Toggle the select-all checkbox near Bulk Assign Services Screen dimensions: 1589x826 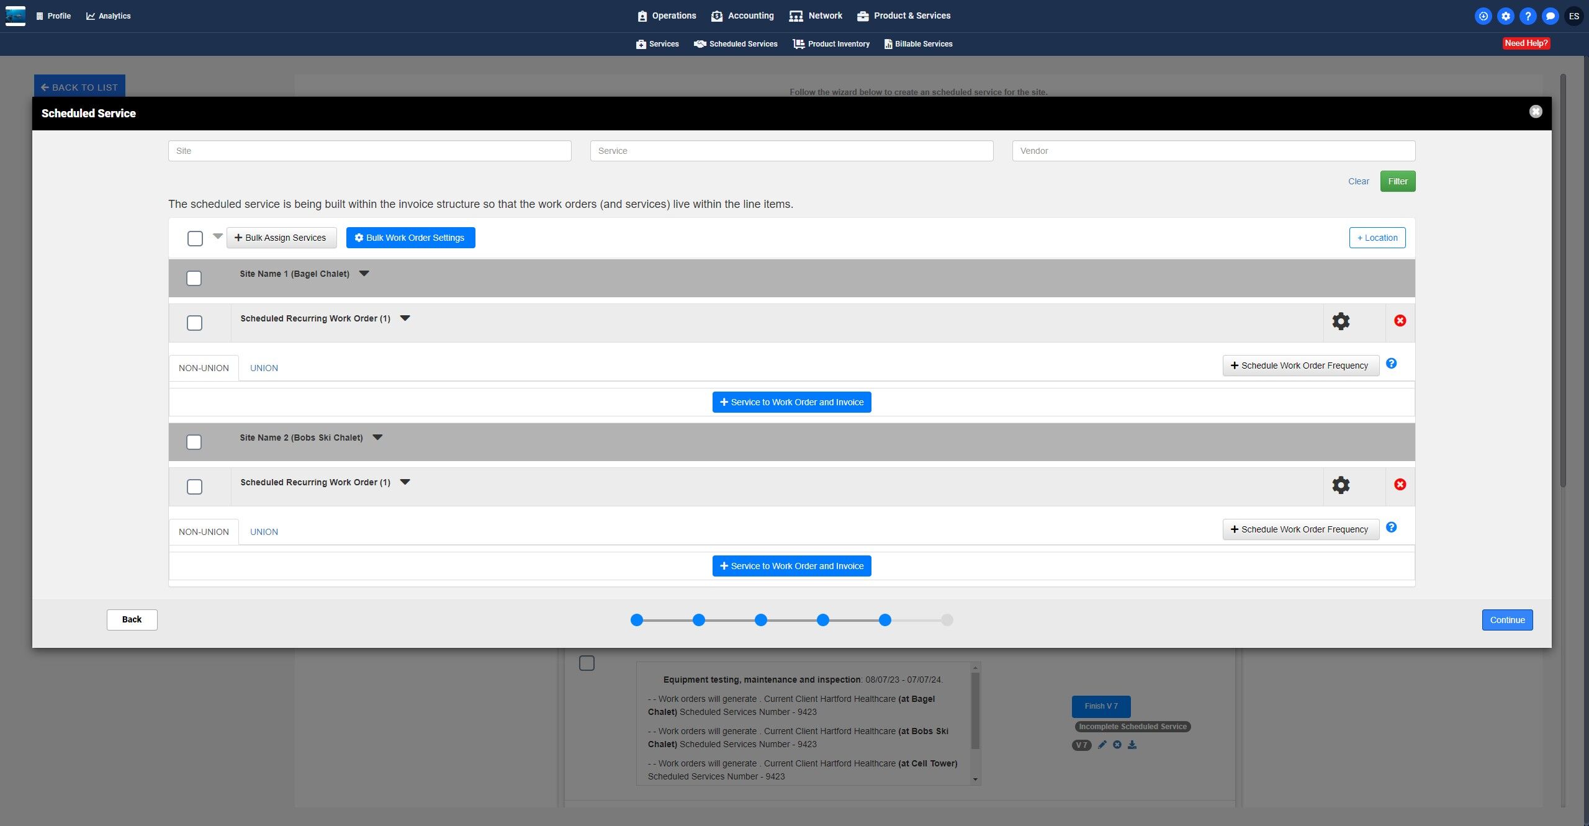pos(195,238)
